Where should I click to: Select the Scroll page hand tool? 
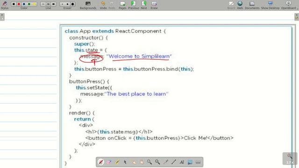point(141,162)
